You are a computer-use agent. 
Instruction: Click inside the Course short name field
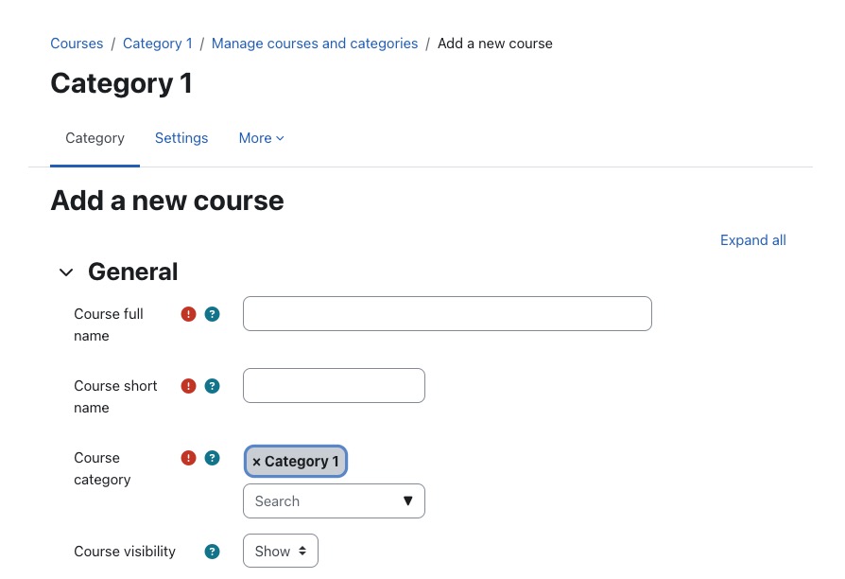coord(333,385)
